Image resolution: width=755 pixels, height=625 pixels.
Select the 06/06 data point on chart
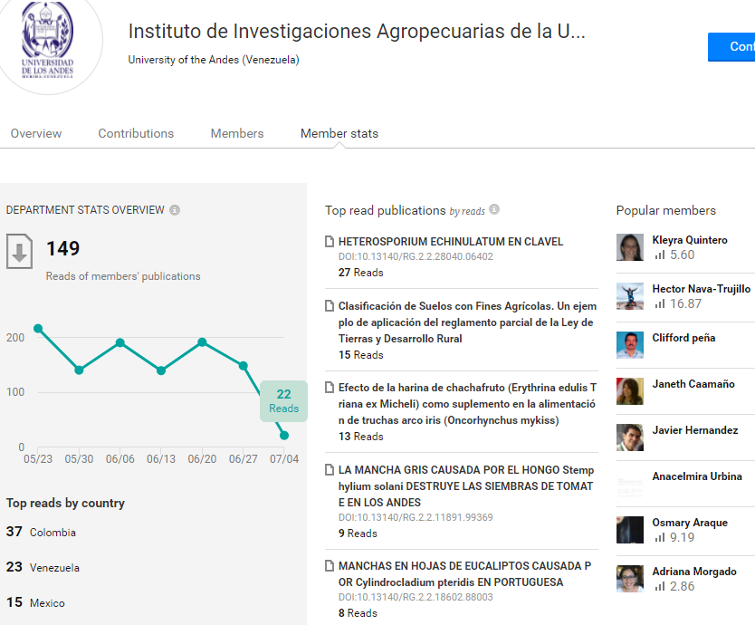tap(120, 342)
